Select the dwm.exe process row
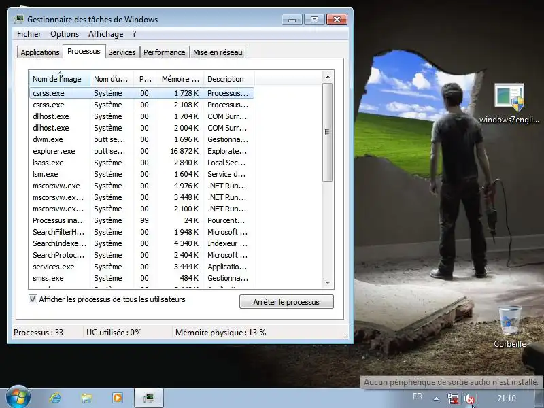 click(141, 139)
